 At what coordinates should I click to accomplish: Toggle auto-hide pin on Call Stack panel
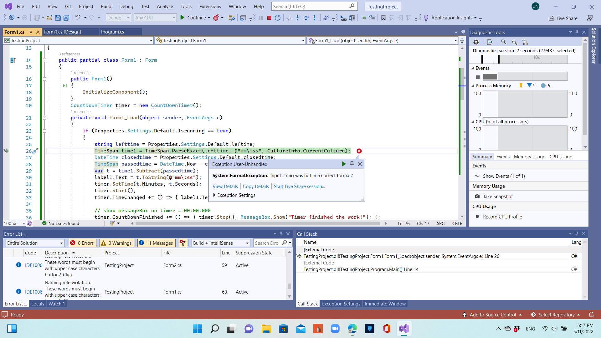[577, 233]
